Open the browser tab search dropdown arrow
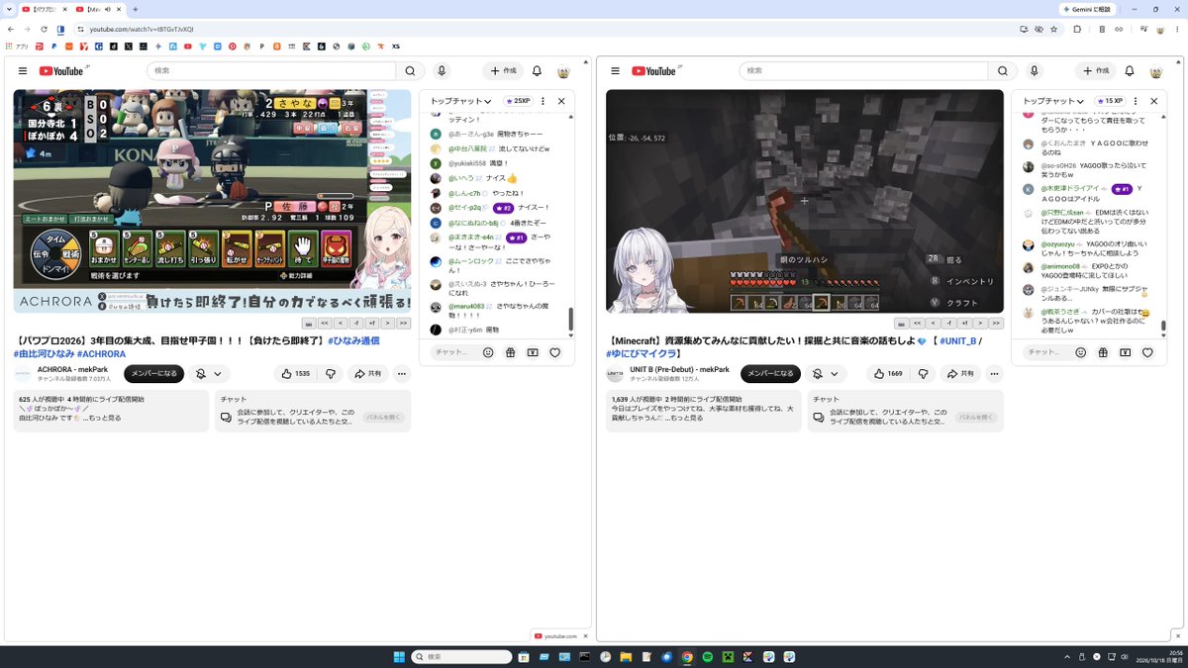1188x668 pixels. [10, 9]
